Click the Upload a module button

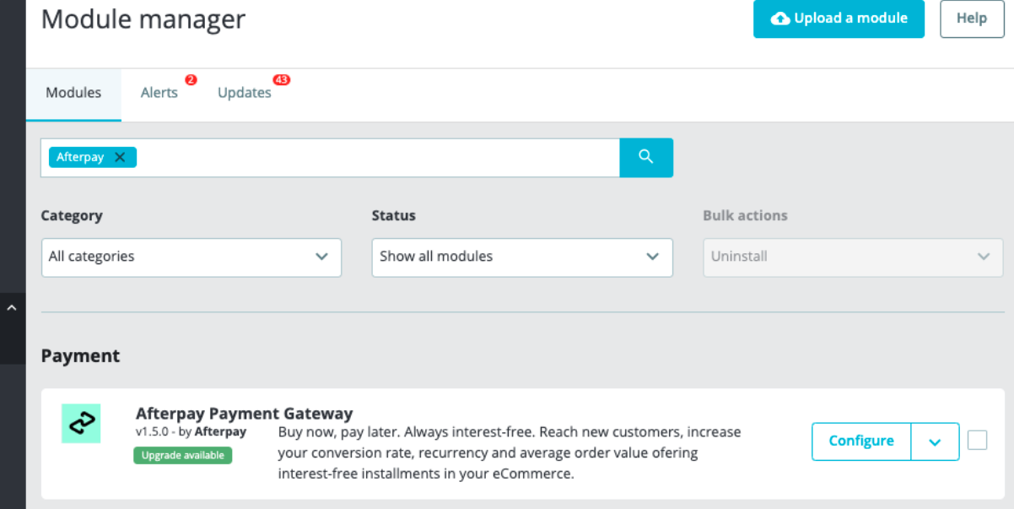[839, 19]
